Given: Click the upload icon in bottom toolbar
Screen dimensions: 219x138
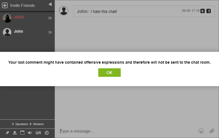Looking at the screenshot, I should (15, 133).
